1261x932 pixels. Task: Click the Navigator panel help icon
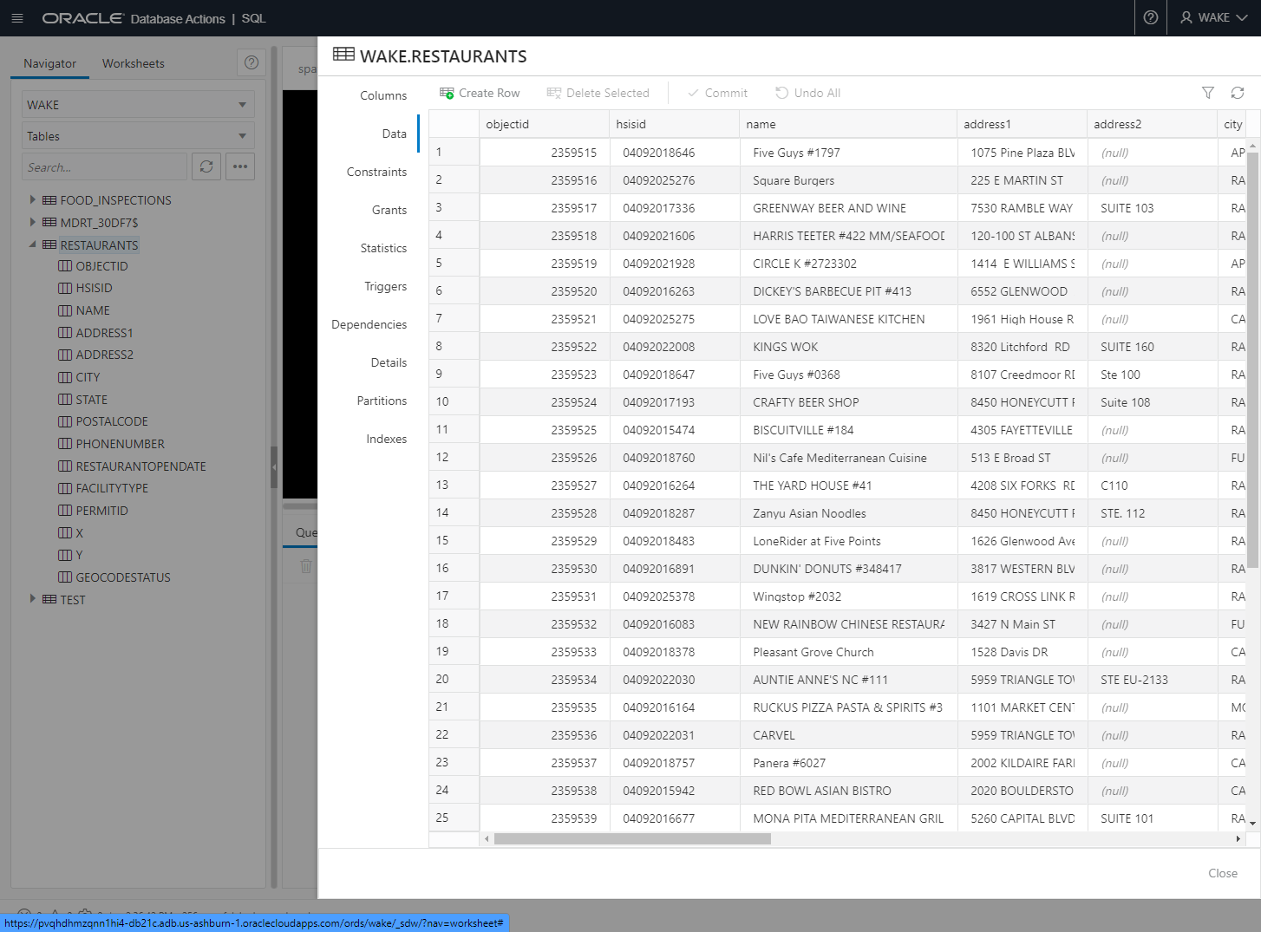pyautogui.click(x=252, y=62)
